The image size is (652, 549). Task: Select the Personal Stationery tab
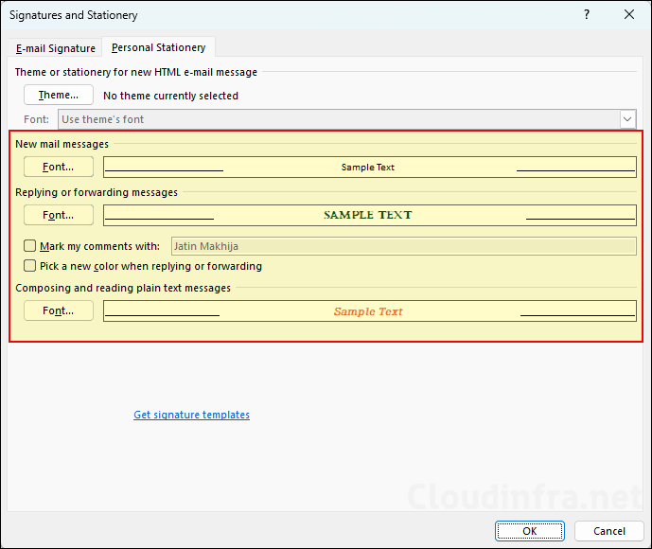158,47
